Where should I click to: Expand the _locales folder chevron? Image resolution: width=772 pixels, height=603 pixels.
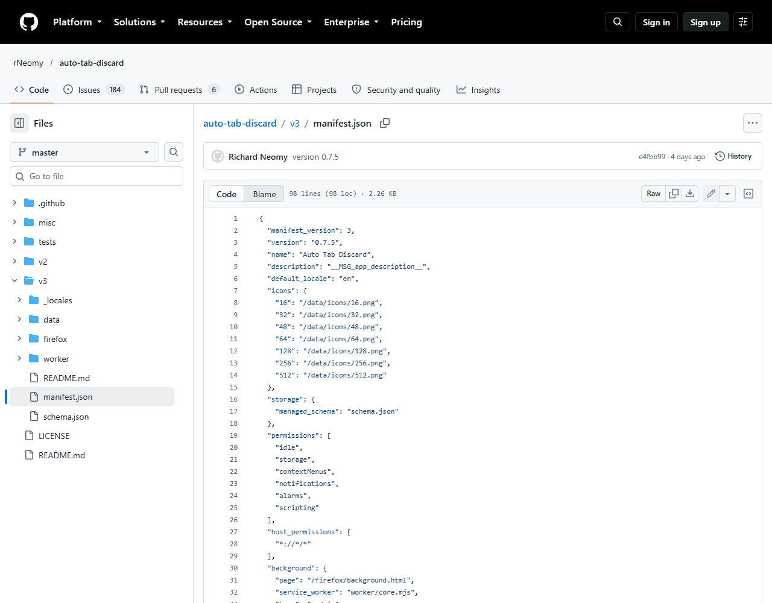(19, 300)
